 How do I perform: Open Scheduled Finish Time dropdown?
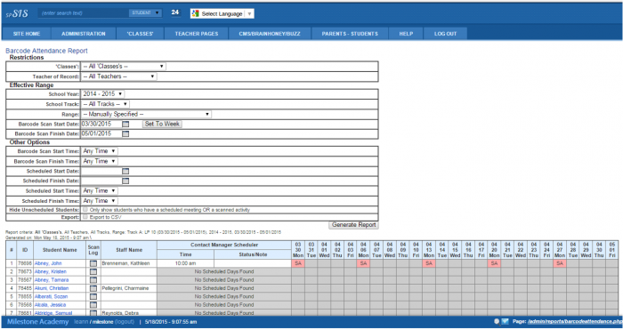coord(100,201)
